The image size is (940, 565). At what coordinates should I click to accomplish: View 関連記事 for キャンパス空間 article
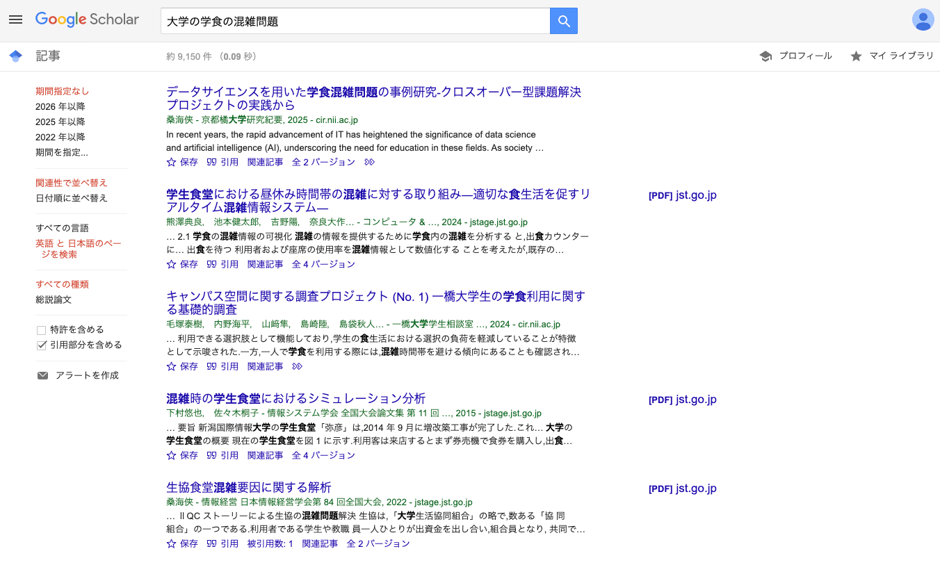tap(265, 366)
